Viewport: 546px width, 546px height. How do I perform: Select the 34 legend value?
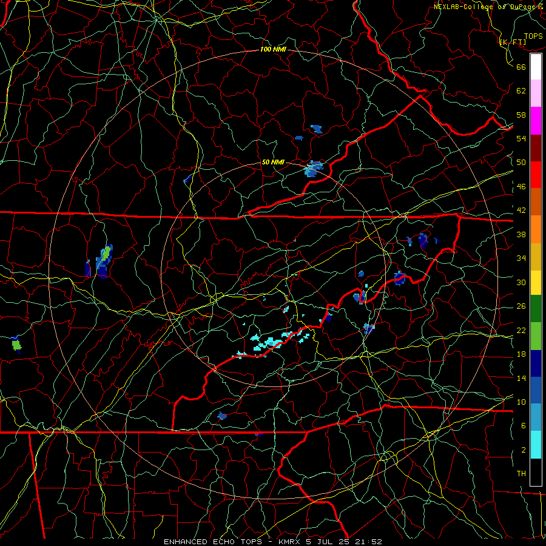pyautogui.click(x=521, y=258)
